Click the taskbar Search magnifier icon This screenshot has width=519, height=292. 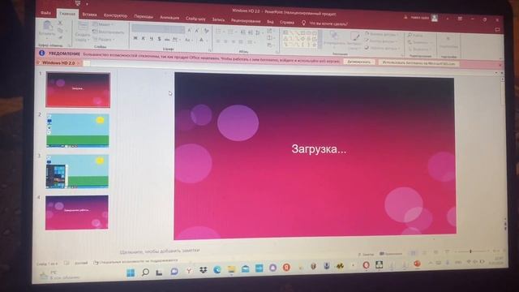pyautogui.click(x=145, y=273)
